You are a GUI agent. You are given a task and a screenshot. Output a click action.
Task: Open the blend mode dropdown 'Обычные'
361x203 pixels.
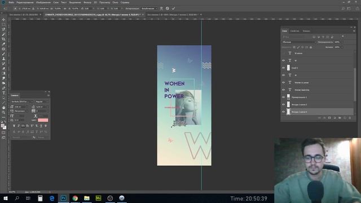[x=299, y=42]
